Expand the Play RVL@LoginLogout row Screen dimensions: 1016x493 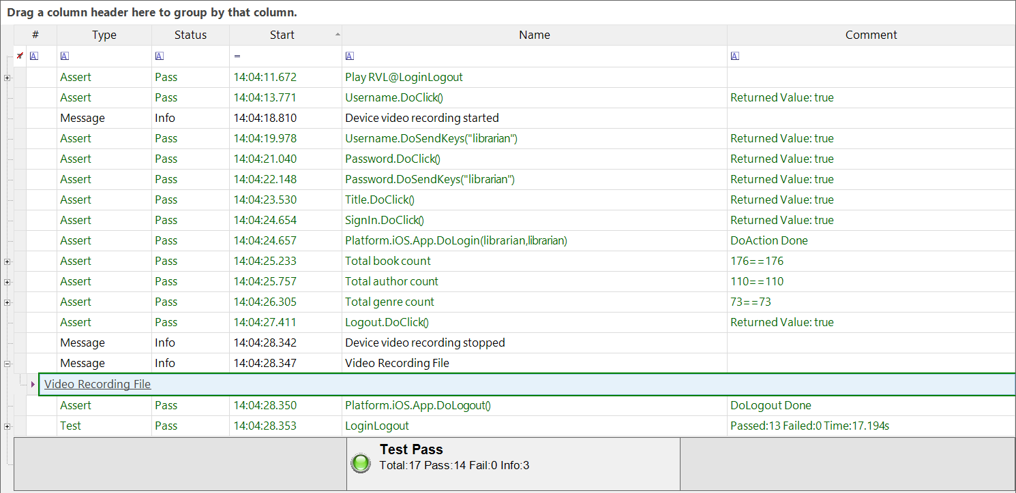[8, 78]
